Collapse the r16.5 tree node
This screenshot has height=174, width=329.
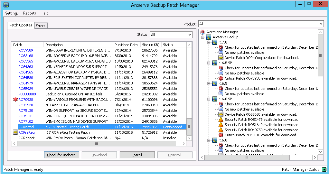click(209, 83)
